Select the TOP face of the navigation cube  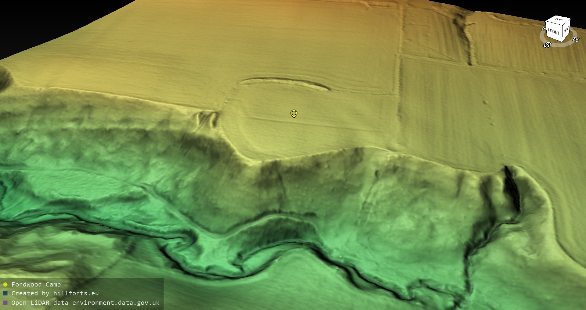click(559, 20)
